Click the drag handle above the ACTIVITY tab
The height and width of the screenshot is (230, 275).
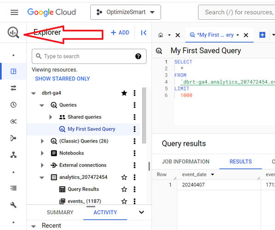point(91,207)
